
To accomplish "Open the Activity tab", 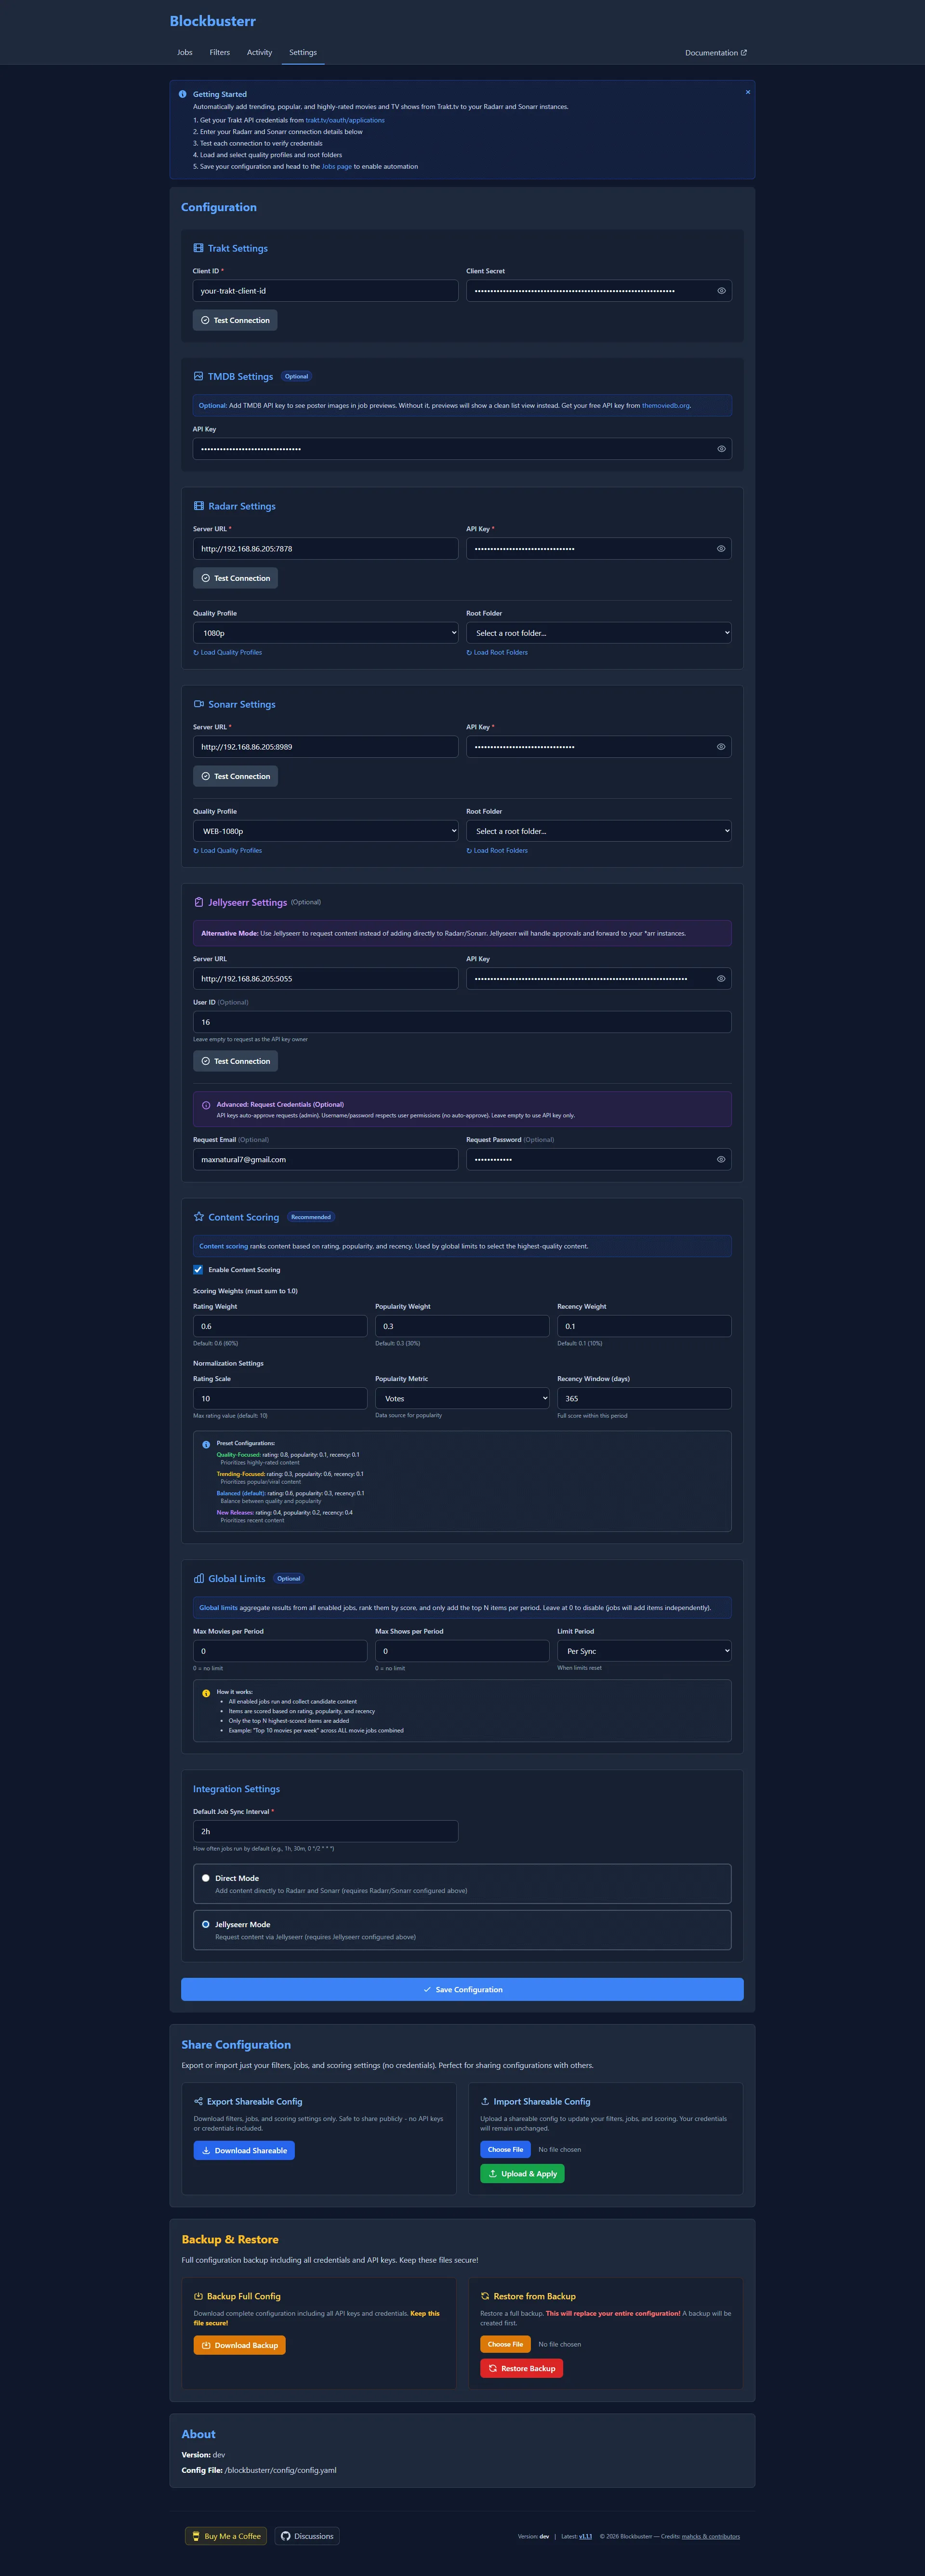I will click(260, 53).
